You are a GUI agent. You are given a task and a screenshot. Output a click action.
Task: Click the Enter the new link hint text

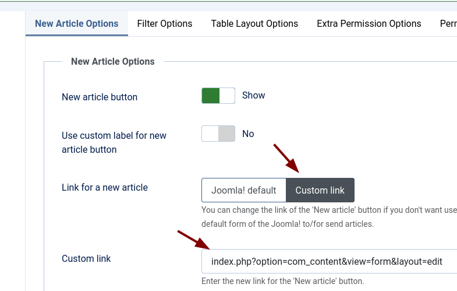pos(283,281)
